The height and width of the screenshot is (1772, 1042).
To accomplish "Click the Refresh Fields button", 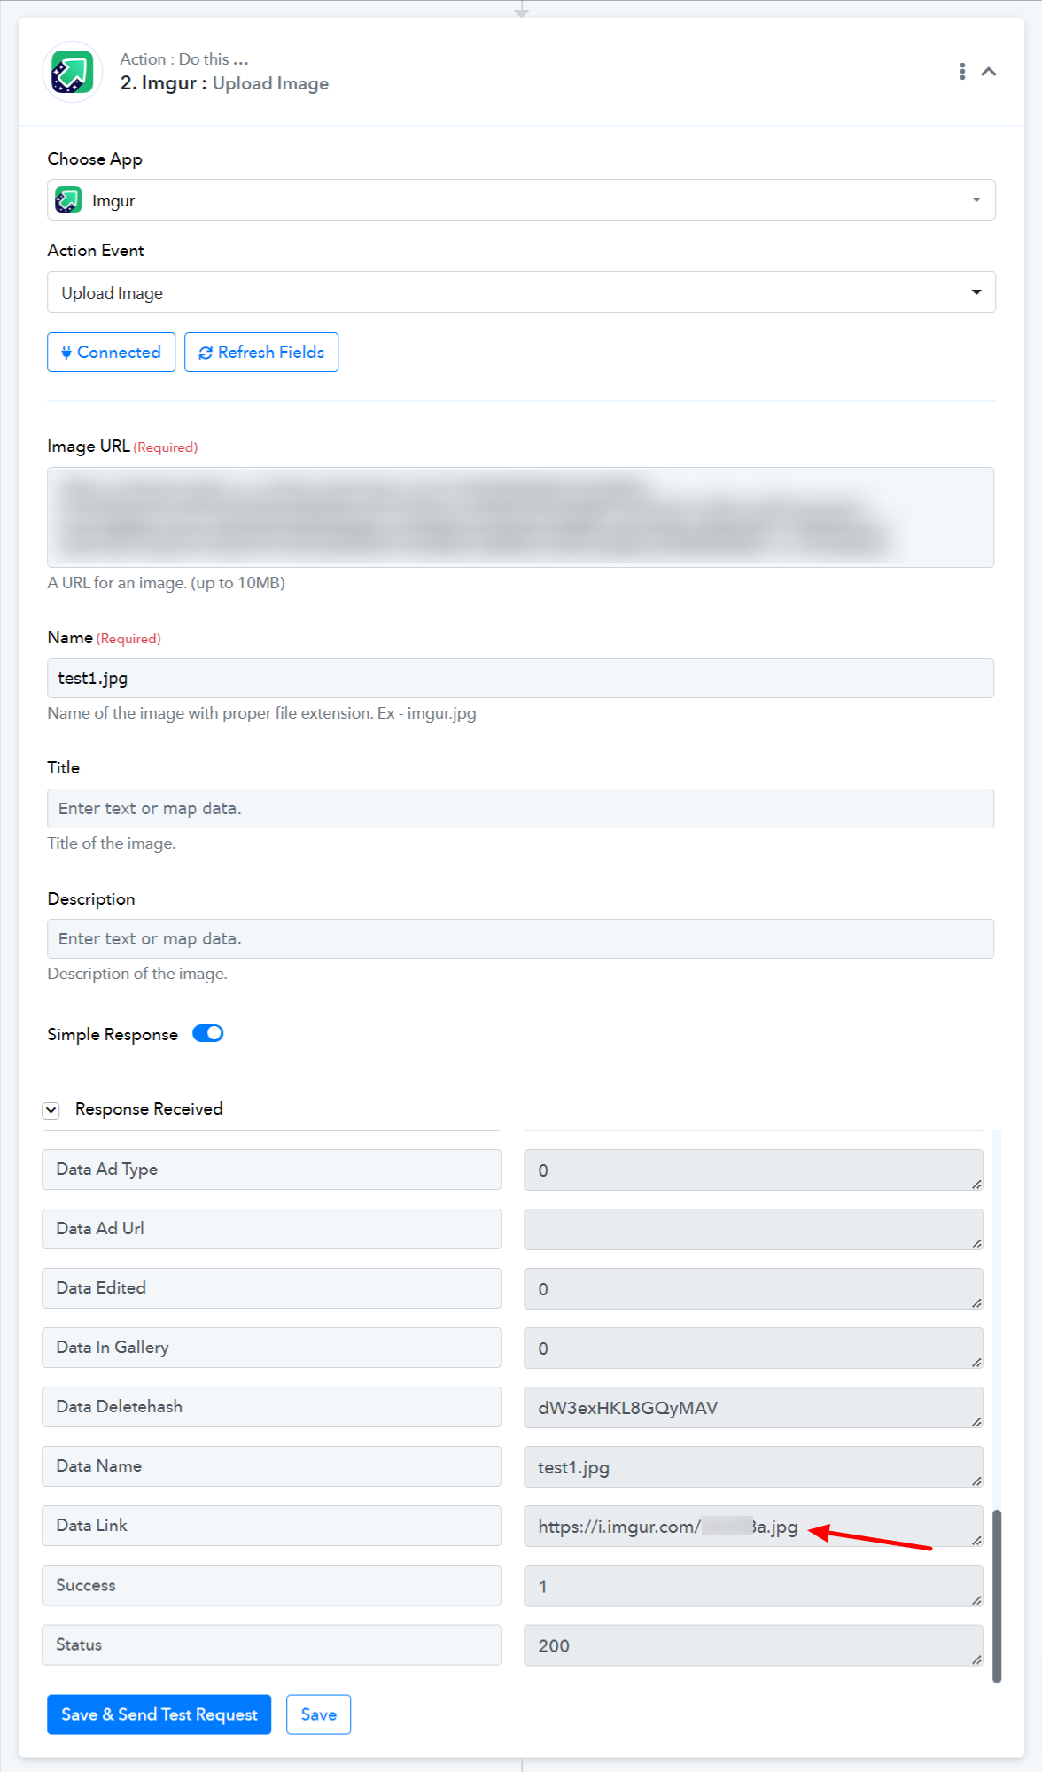I will click(x=261, y=353).
